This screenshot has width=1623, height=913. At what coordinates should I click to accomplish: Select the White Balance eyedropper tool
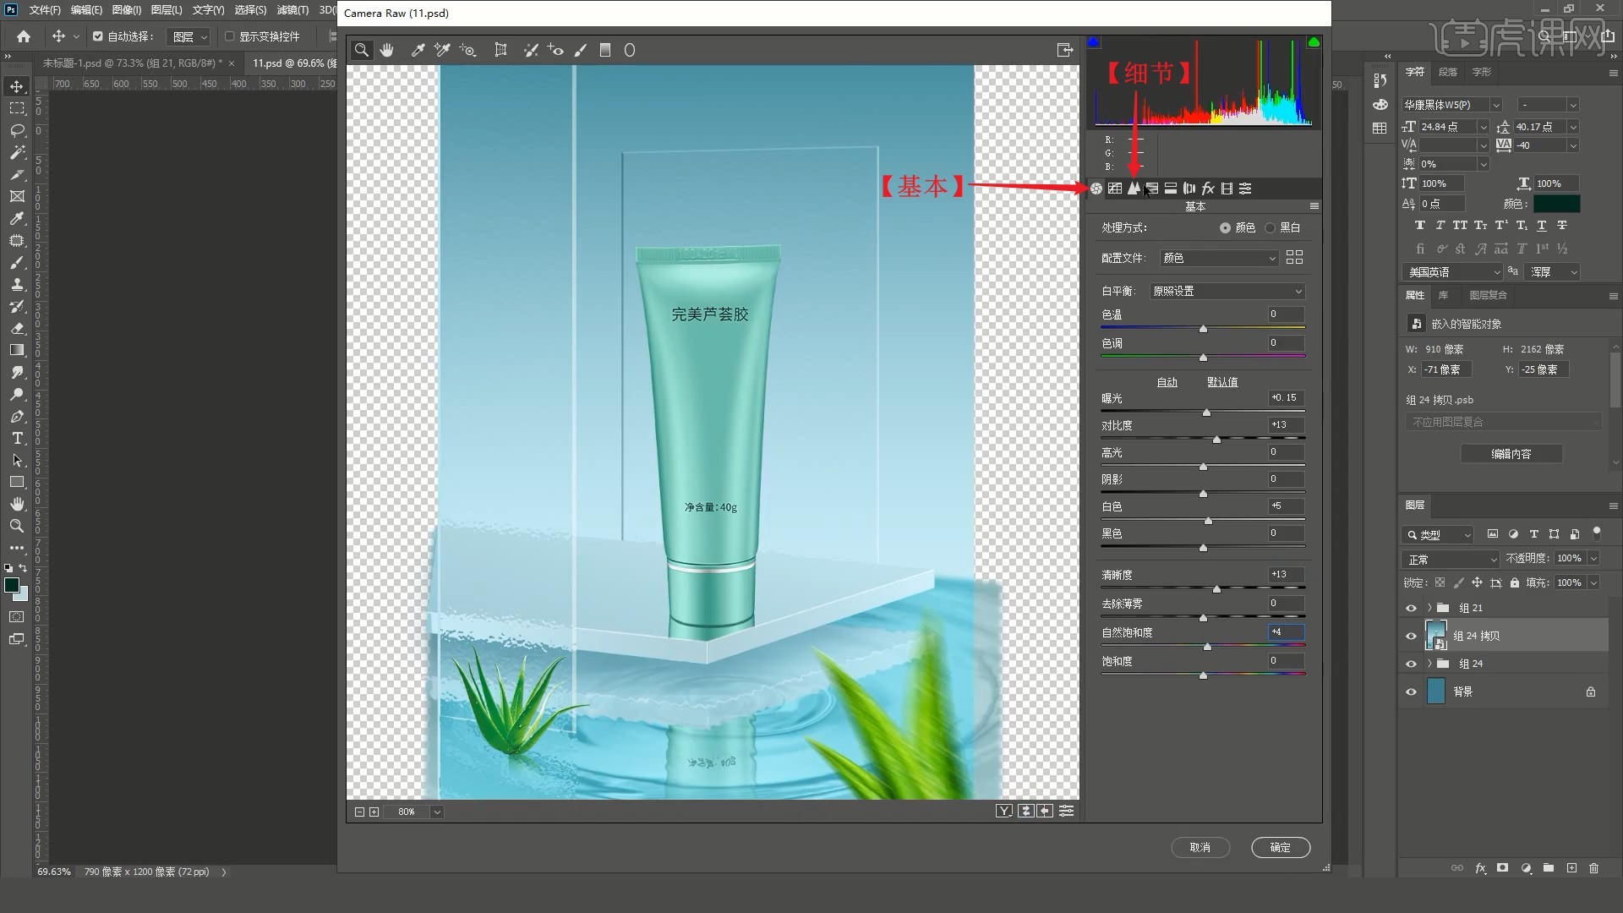click(x=418, y=51)
